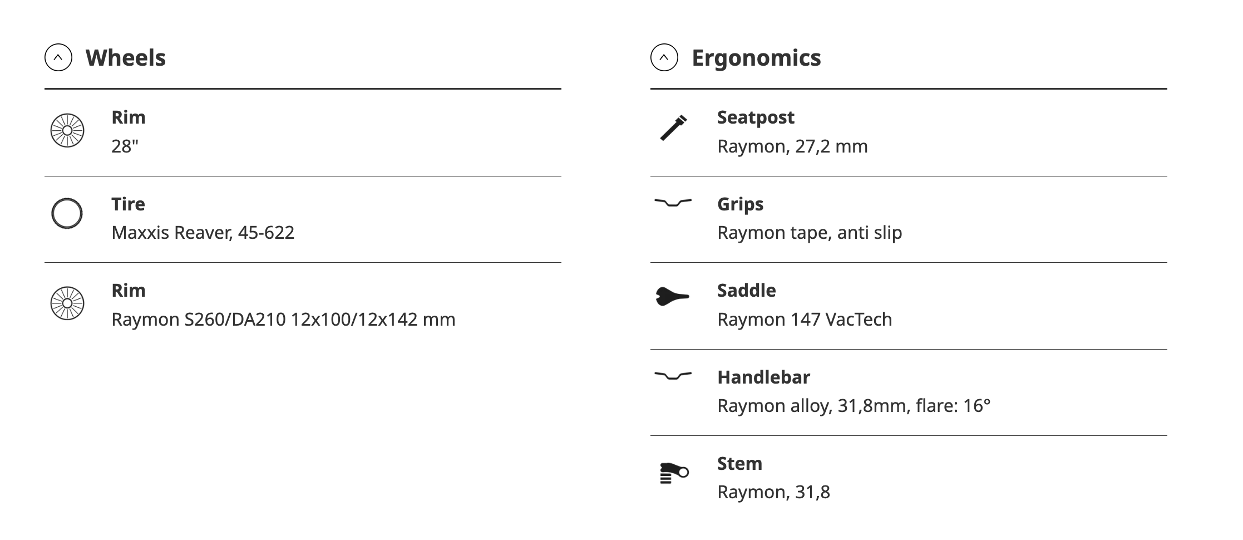Click the Tire label

(x=128, y=204)
